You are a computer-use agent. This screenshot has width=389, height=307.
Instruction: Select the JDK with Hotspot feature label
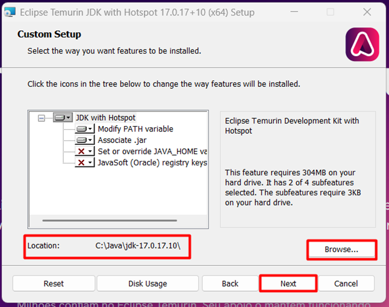(105, 118)
